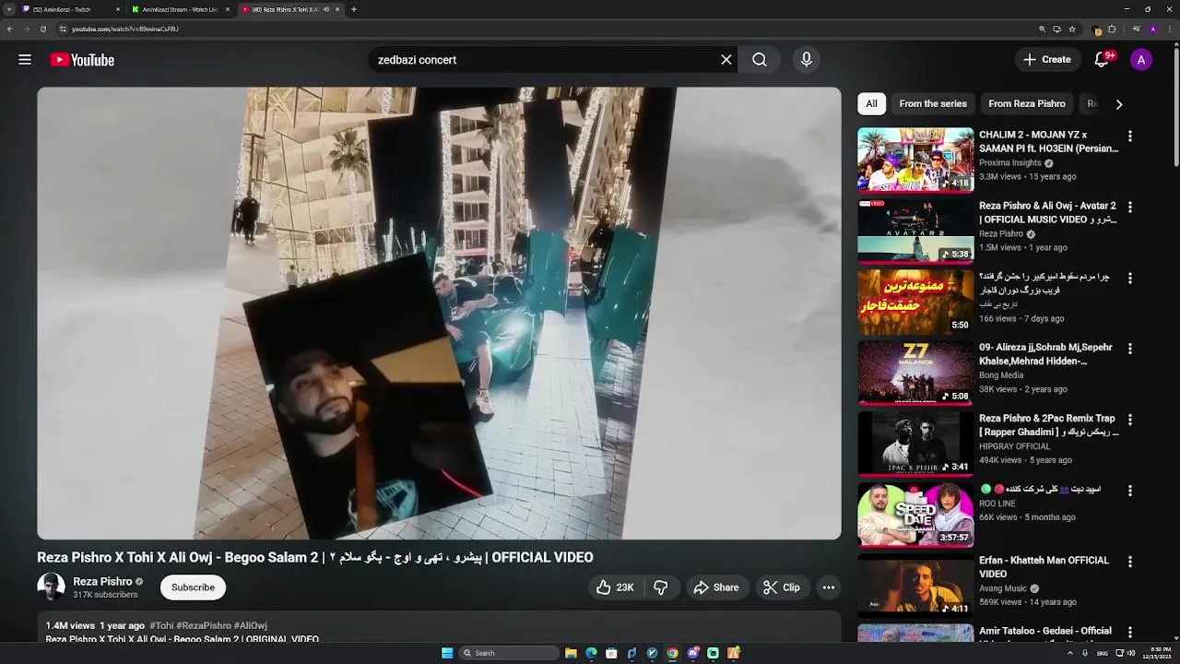Open the YouTube guide hamburger menu
Image resolution: width=1180 pixels, height=664 pixels.
click(25, 60)
